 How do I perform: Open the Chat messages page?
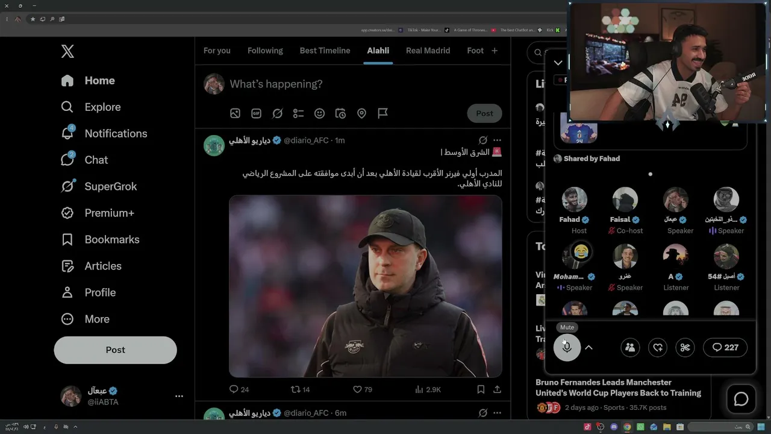click(x=84, y=160)
